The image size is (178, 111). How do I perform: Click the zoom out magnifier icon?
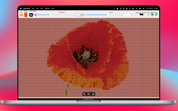click(x=84, y=94)
